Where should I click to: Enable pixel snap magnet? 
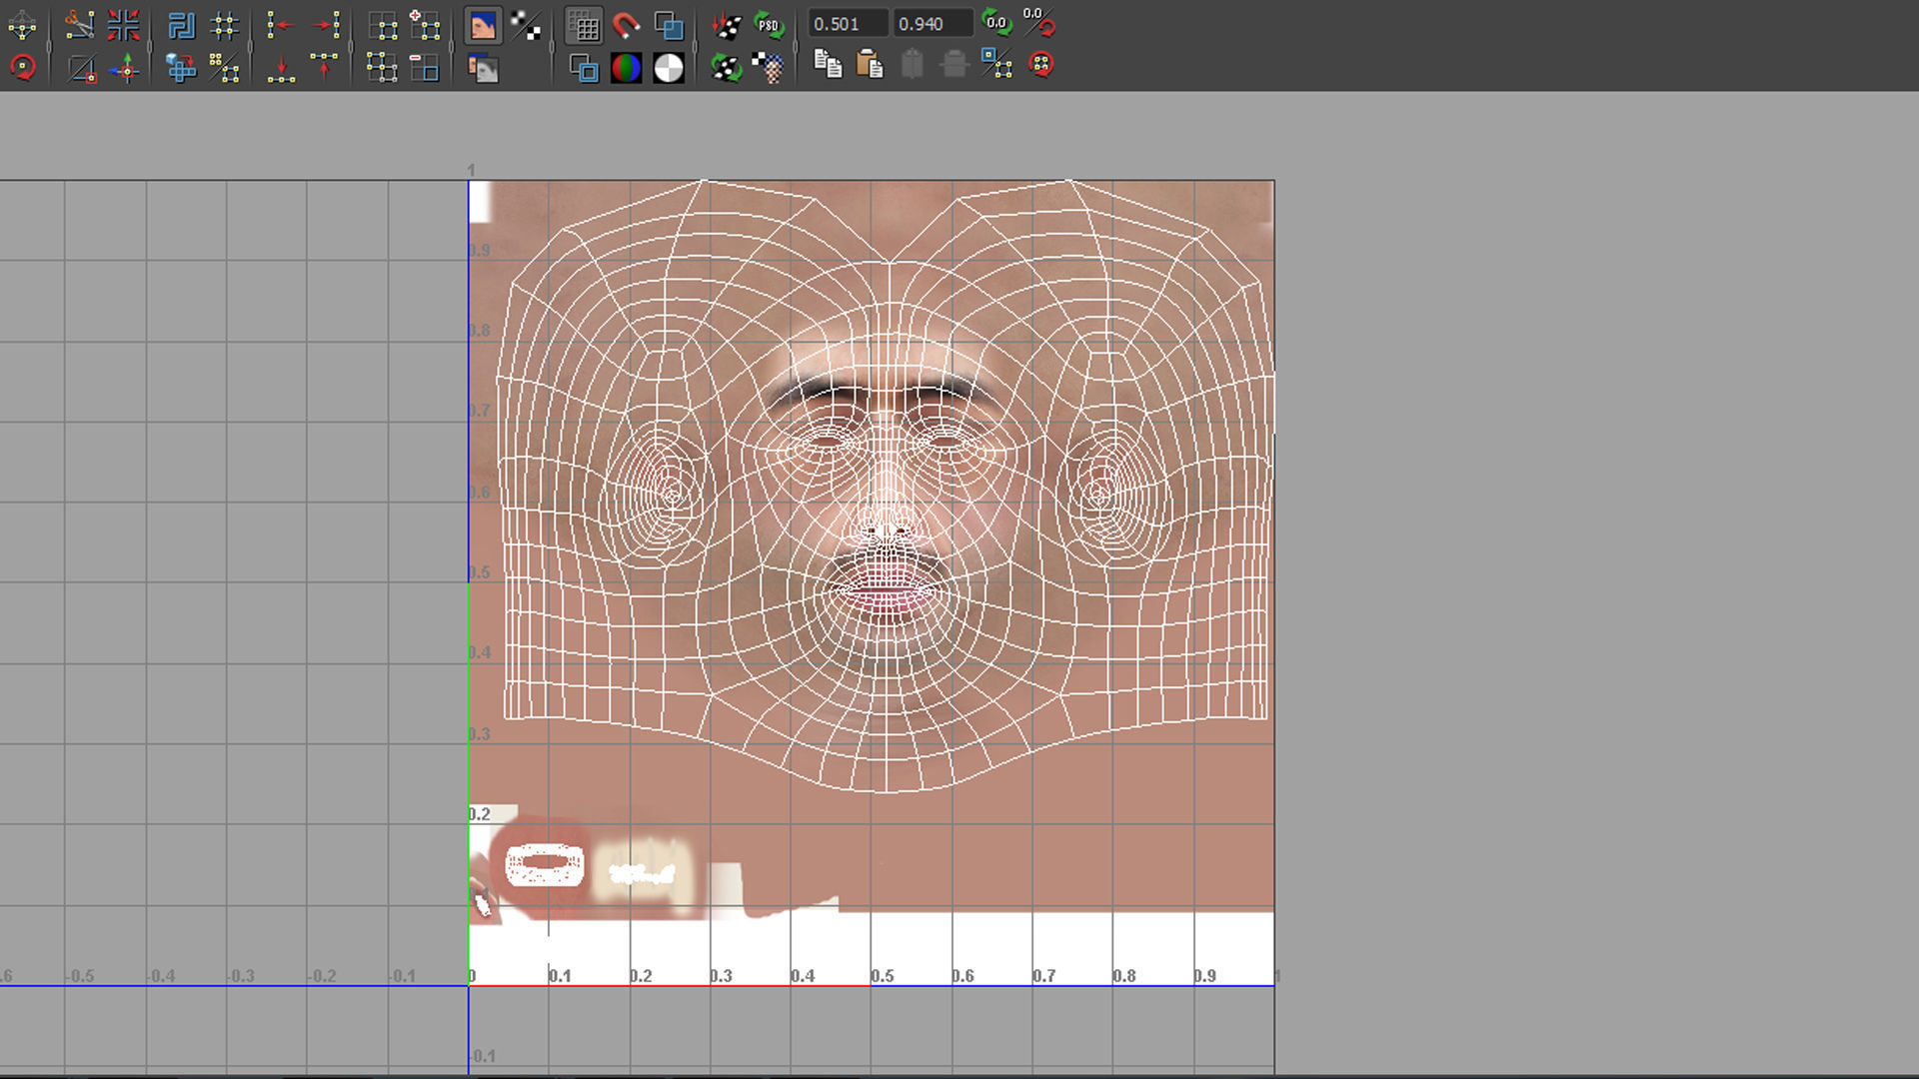[627, 24]
